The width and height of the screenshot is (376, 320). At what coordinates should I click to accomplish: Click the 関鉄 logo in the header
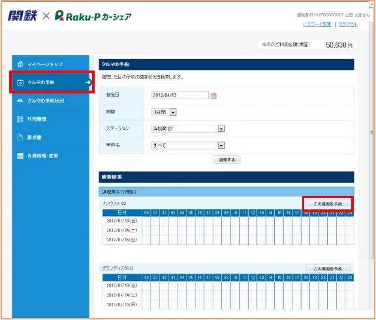(x=23, y=16)
